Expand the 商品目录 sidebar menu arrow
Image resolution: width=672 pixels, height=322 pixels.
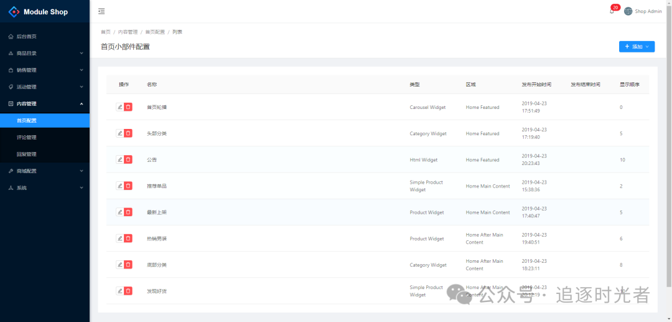tap(82, 53)
